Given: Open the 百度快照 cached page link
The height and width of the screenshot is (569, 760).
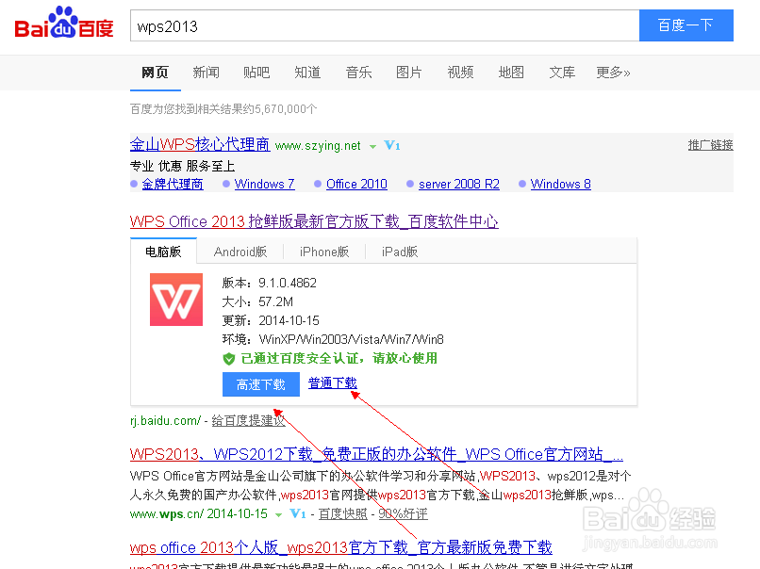Looking at the screenshot, I should tap(342, 513).
